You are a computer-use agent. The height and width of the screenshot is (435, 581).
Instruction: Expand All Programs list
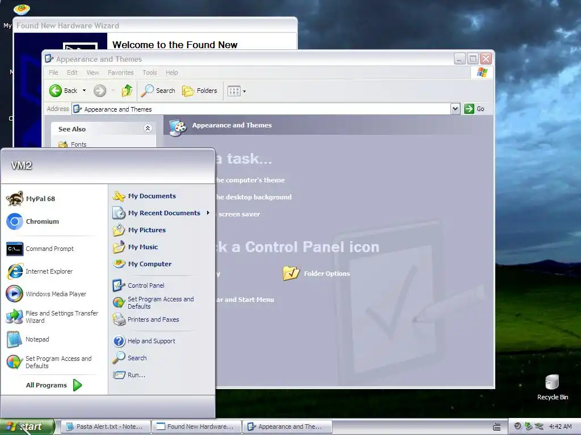54,385
